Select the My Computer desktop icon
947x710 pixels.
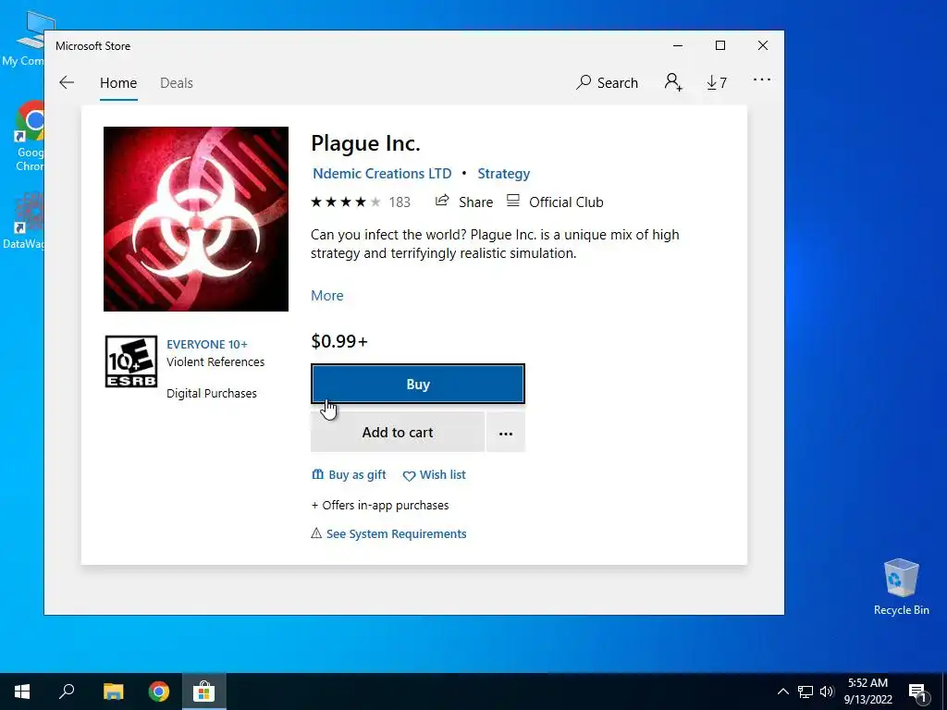click(x=25, y=39)
